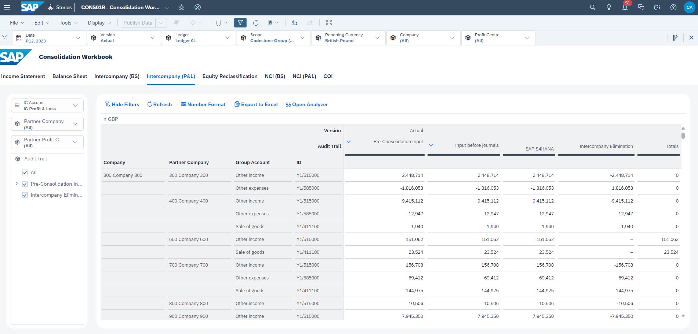
Task: Click Export to Excel button
Action: coord(256,104)
